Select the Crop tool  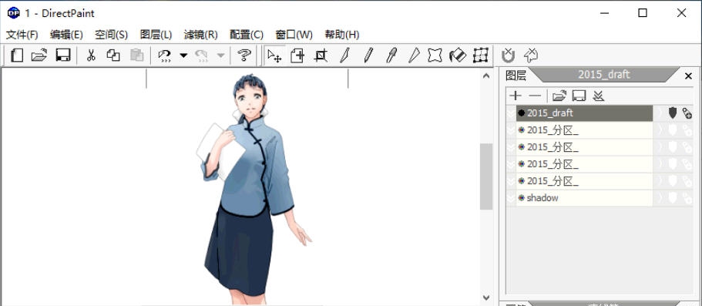[x=321, y=55]
